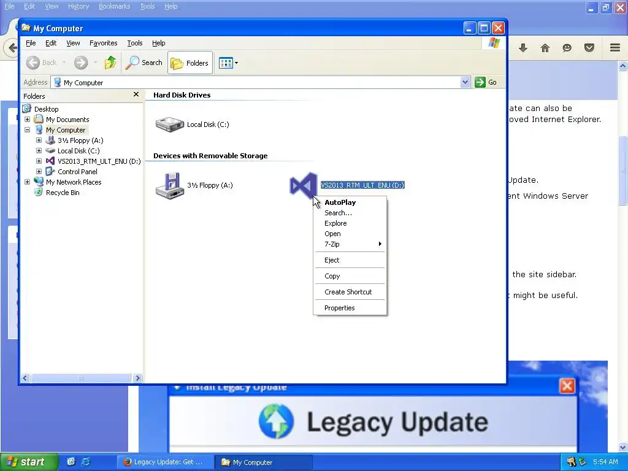
Task: Select Recycle Bin in folder tree
Action: tap(63, 192)
